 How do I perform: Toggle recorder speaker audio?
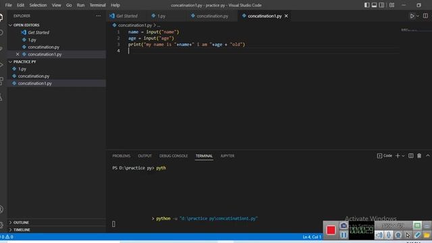[379, 235]
